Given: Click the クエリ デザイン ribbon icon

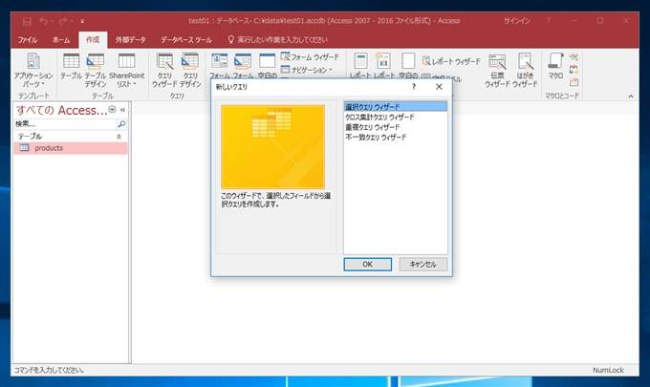Looking at the screenshot, I should pyautogui.click(x=190, y=70).
